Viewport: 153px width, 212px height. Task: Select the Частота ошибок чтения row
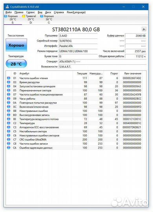coord(74,78)
